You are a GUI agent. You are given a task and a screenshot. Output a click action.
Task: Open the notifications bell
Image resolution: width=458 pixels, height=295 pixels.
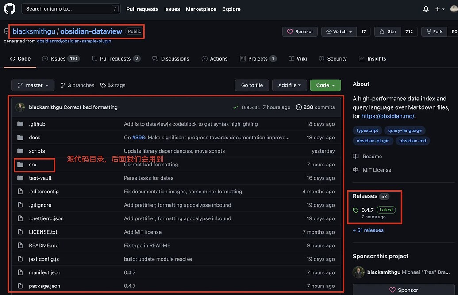(426, 9)
